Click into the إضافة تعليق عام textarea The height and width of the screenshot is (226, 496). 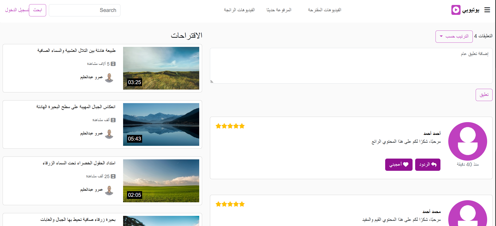pos(351,66)
